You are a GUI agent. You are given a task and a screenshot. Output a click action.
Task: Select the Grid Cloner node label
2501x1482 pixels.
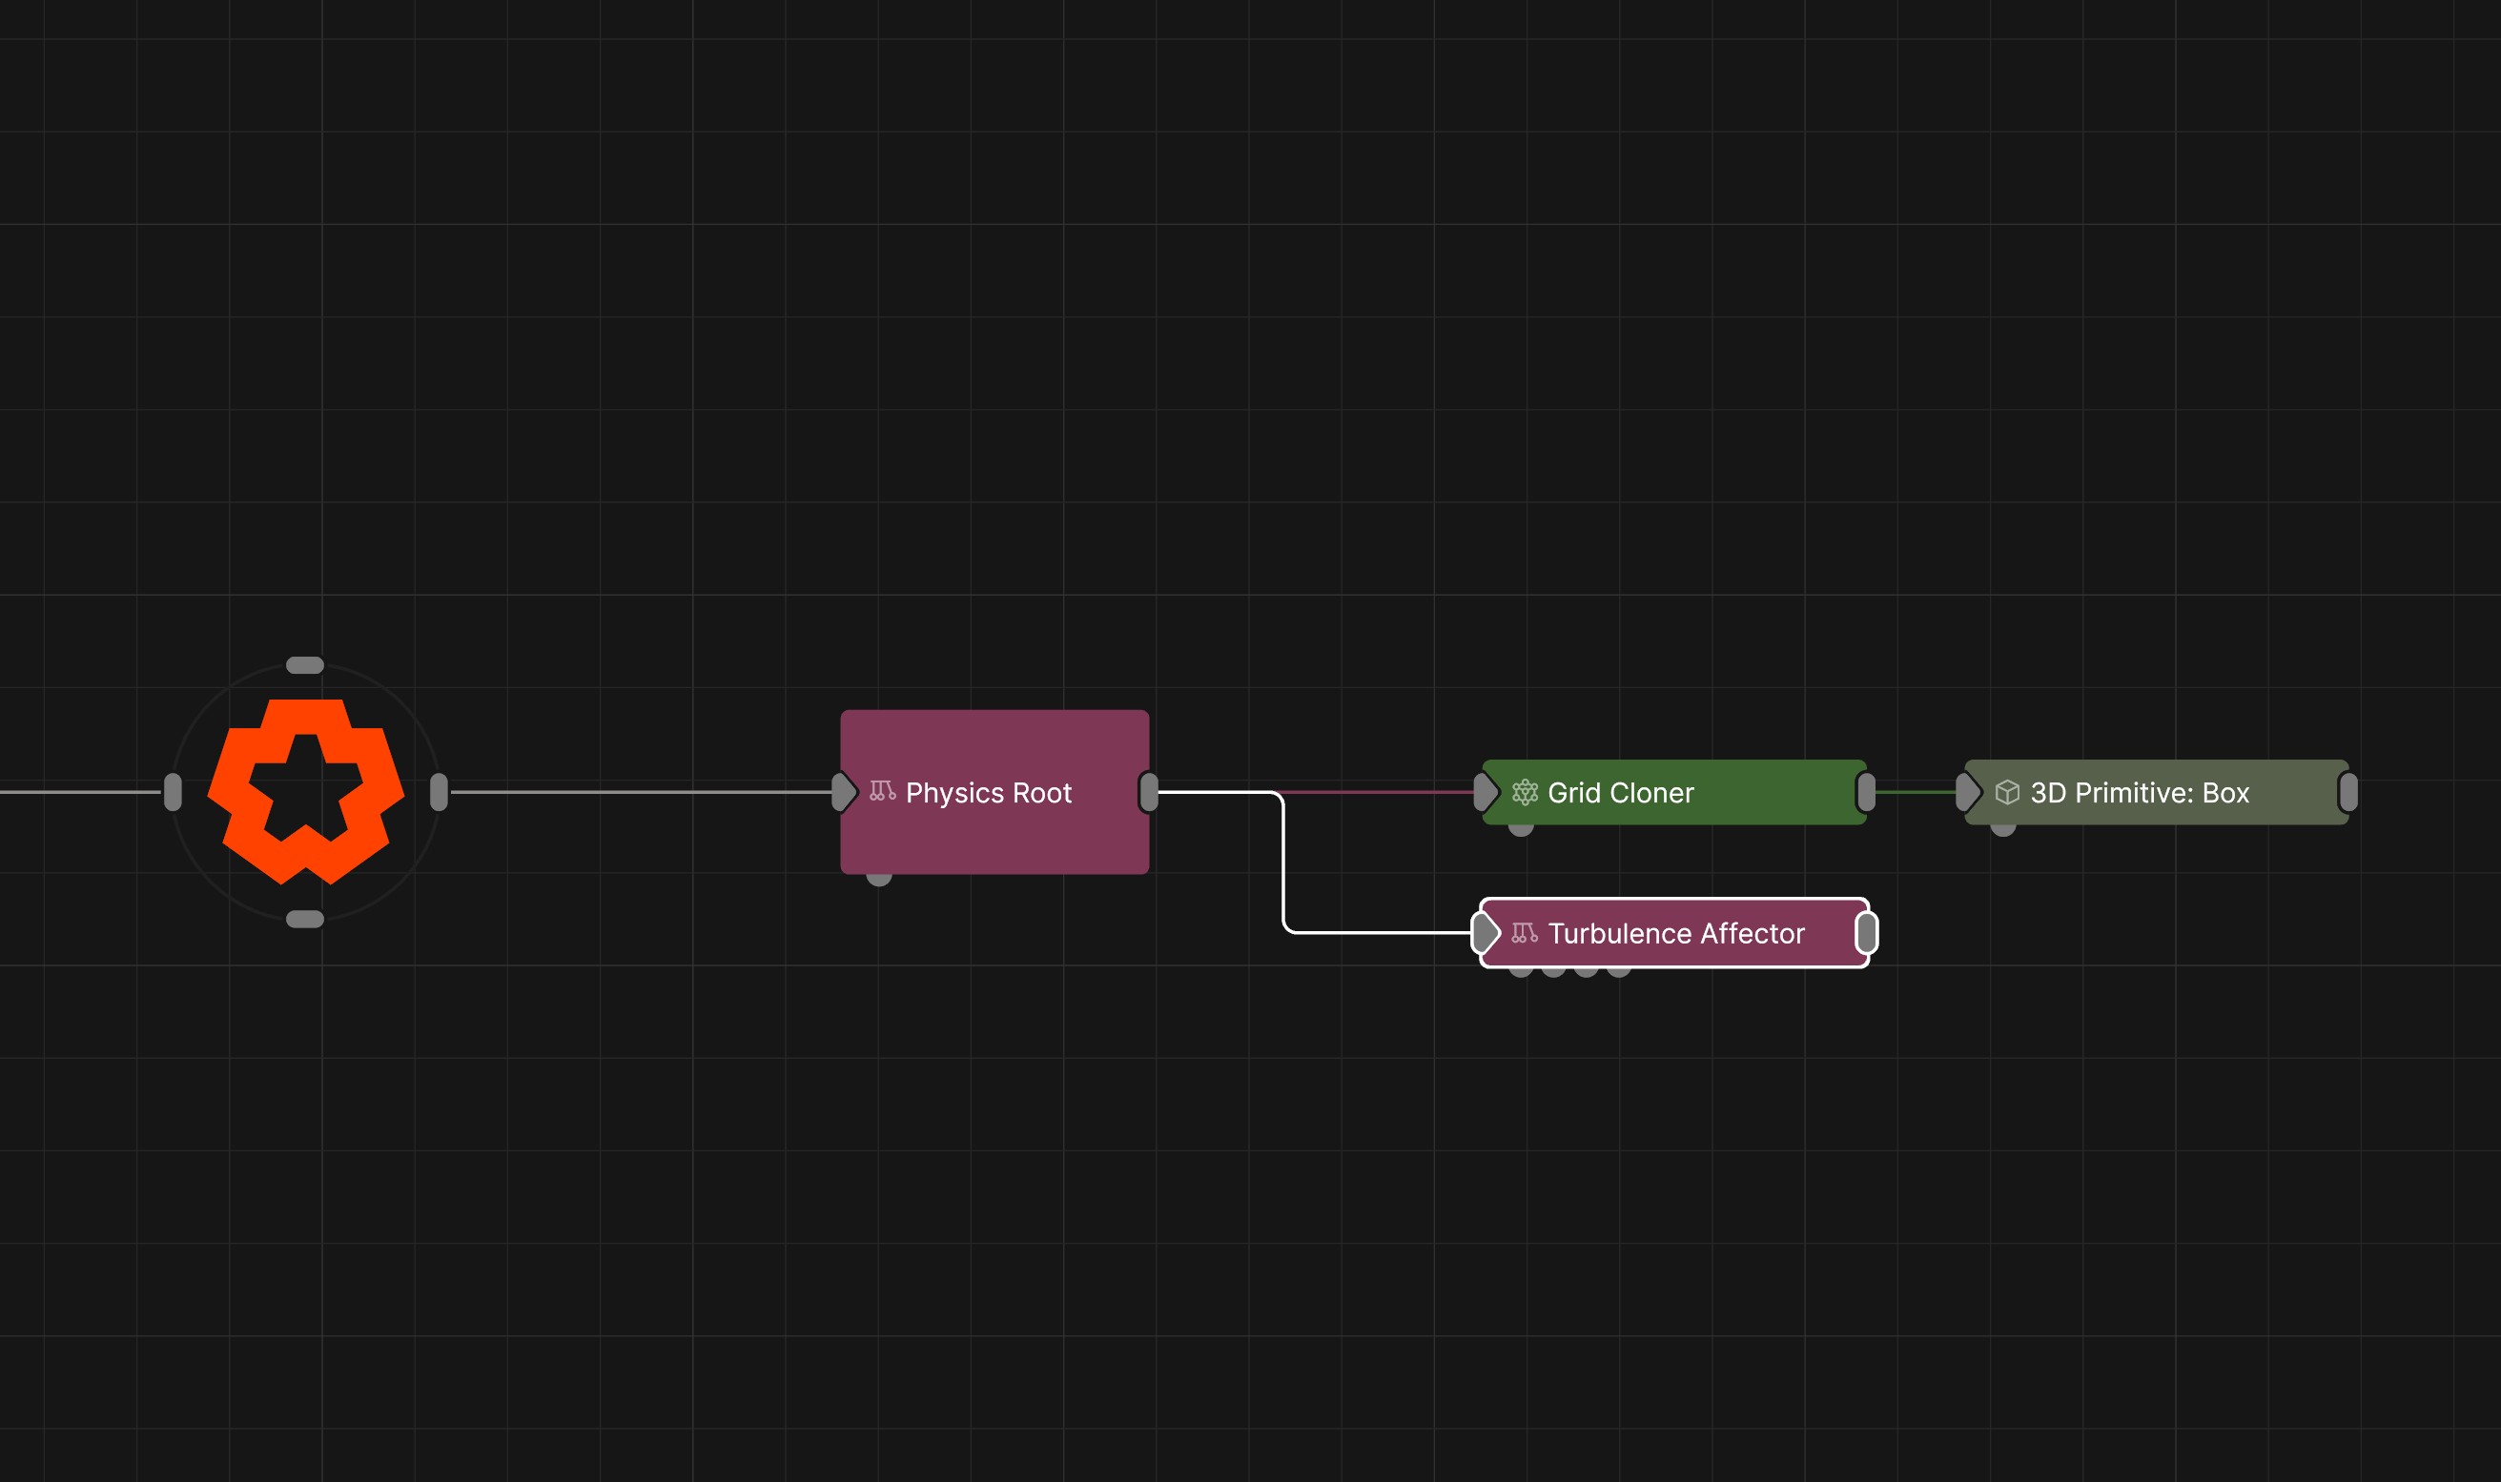point(1620,793)
